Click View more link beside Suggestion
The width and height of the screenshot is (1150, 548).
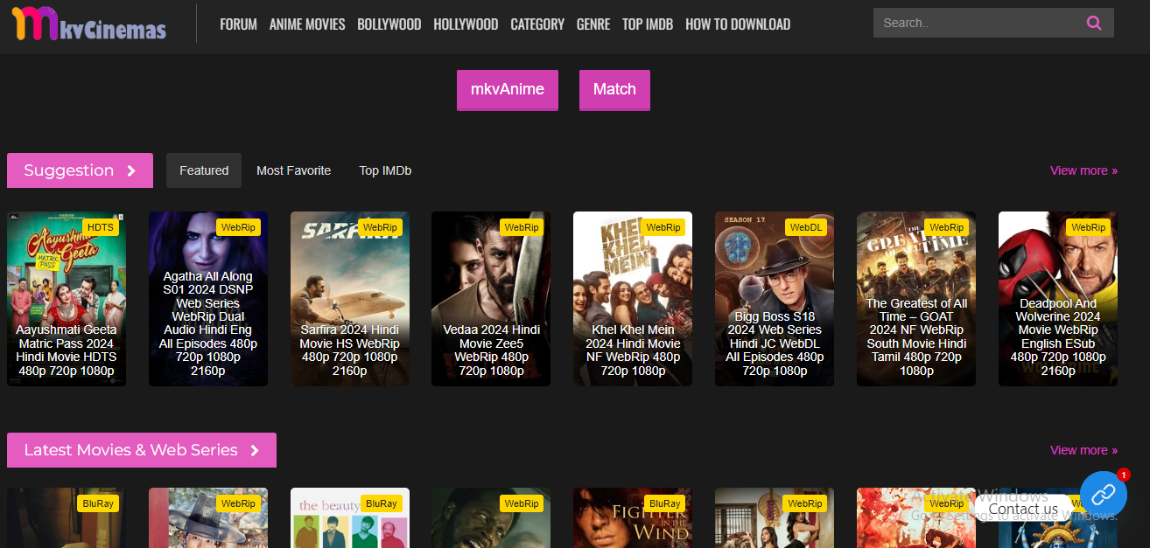click(1083, 170)
